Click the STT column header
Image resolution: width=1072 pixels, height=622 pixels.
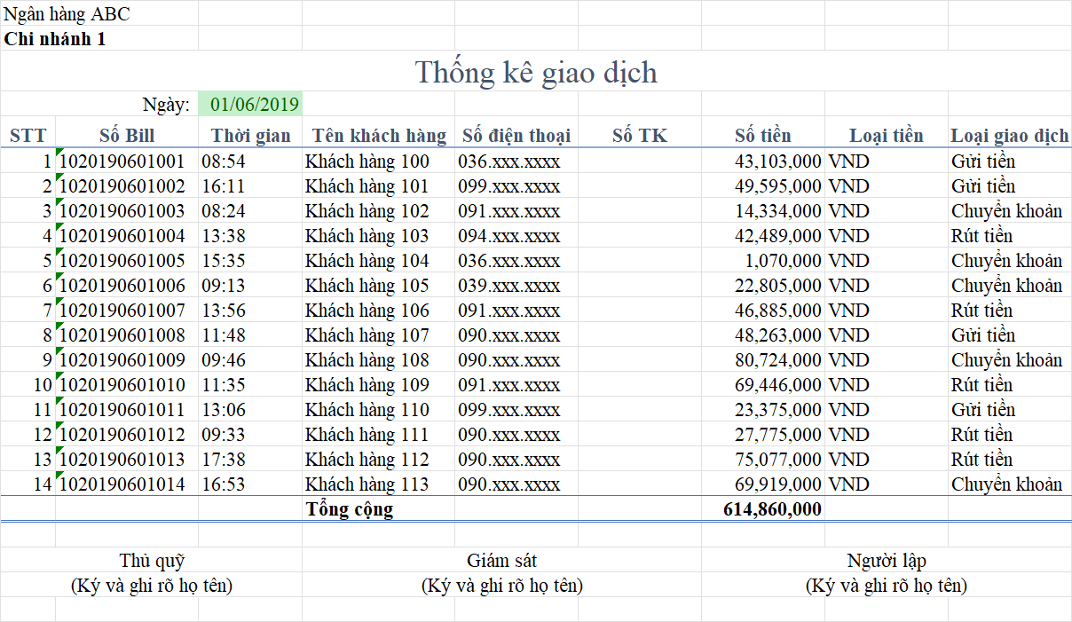[28, 136]
